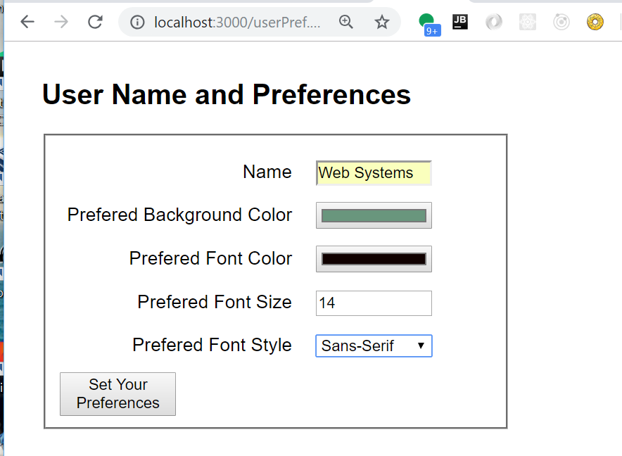
Task: Click the site information icon in address bar
Action: (x=136, y=22)
